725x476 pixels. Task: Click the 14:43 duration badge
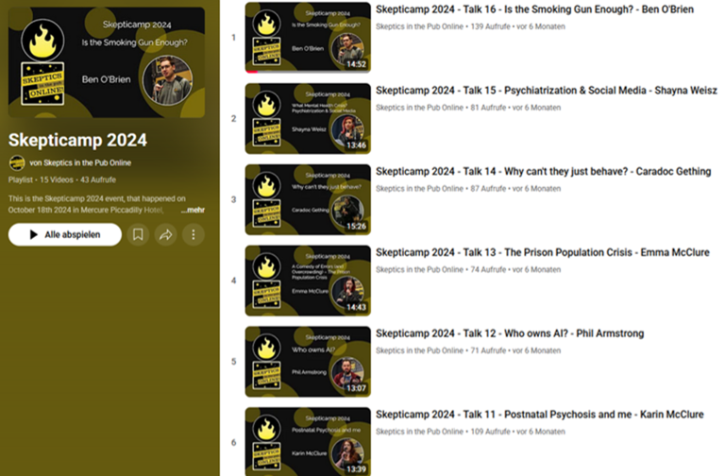356,307
